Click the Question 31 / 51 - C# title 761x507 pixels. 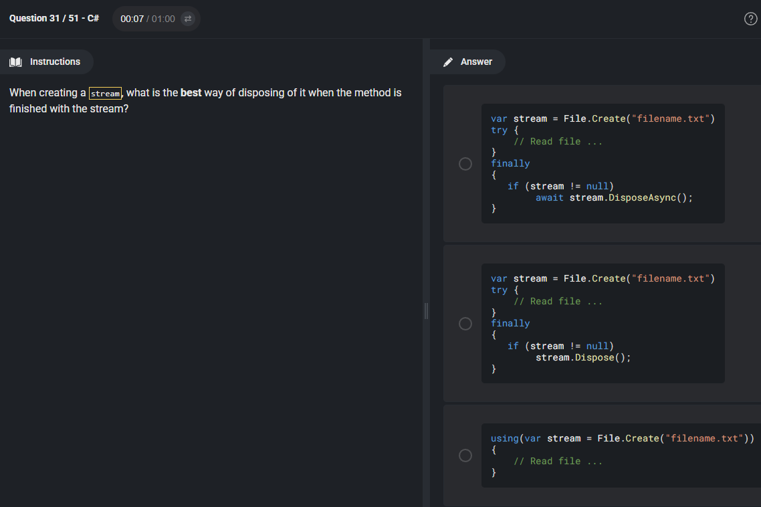pyautogui.click(x=54, y=19)
